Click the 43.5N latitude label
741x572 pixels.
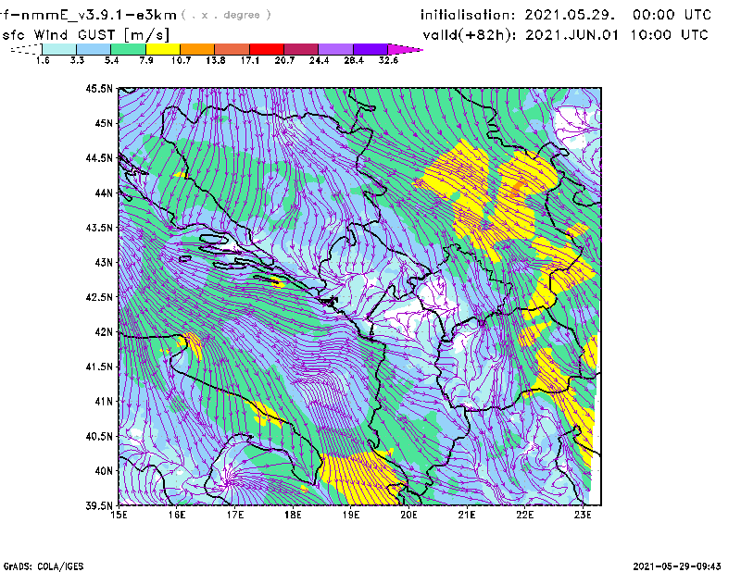pyautogui.click(x=99, y=228)
